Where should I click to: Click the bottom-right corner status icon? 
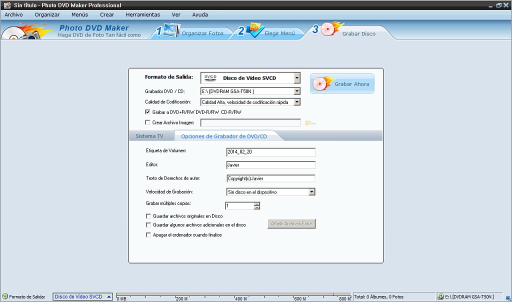(508, 298)
